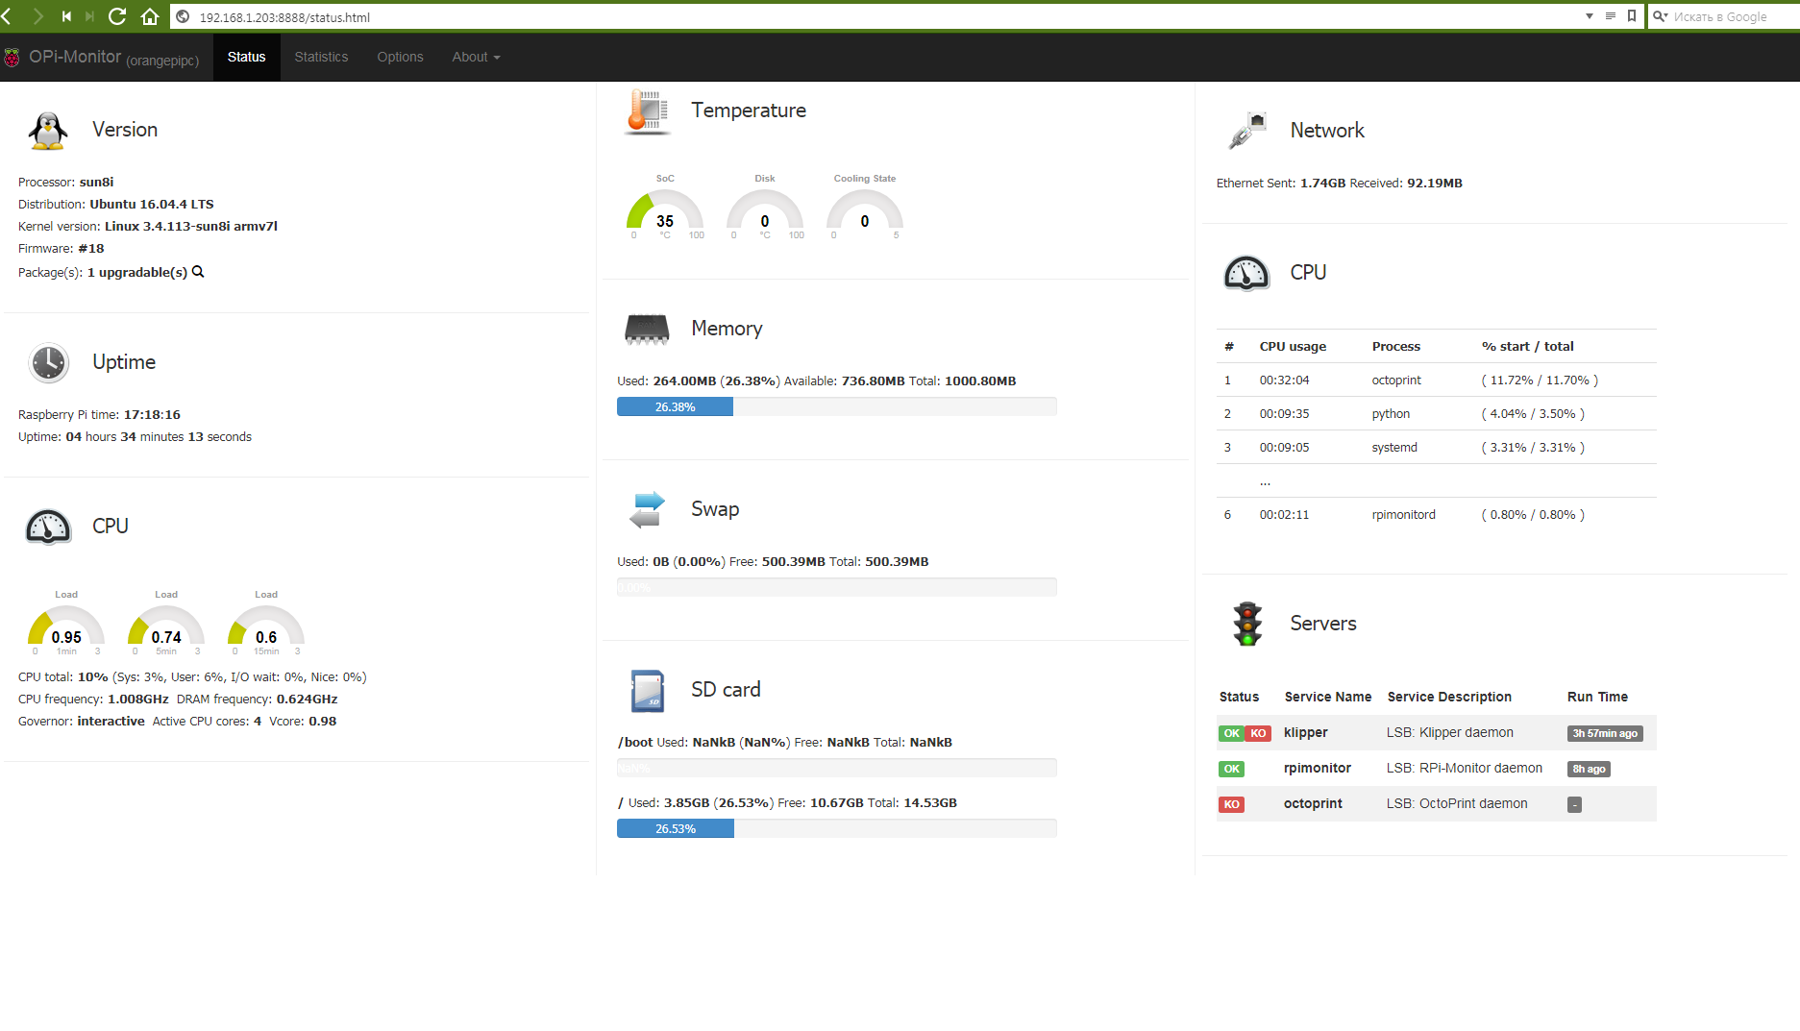Screen dimensions: 1800x1031
Task: Click the URL address field
Action: pos(865,17)
